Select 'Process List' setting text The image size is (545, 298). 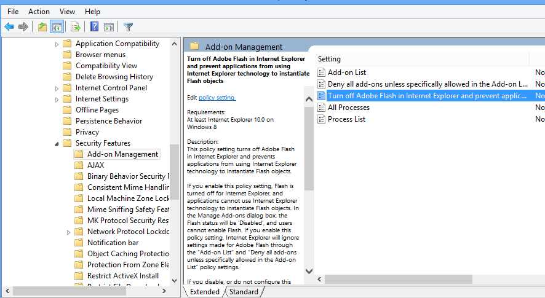(x=346, y=119)
